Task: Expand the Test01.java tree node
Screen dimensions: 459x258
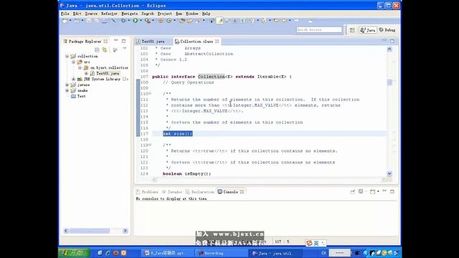Action: (86, 73)
